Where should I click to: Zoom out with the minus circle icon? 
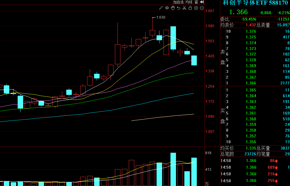[202, 8]
